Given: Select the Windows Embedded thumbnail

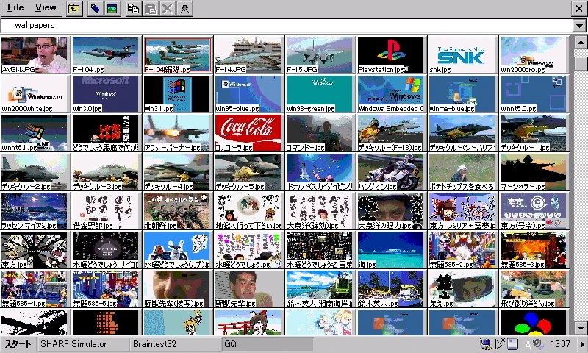Looking at the screenshot, I should click(x=392, y=94).
